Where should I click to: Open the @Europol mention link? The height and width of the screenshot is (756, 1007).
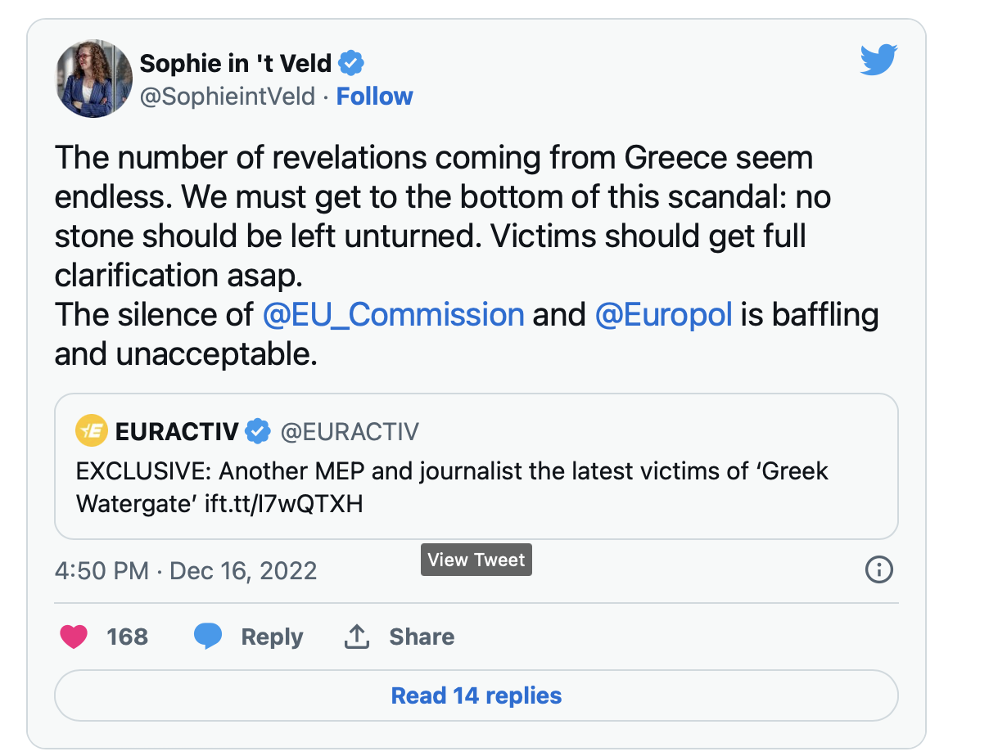pos(663,315)
